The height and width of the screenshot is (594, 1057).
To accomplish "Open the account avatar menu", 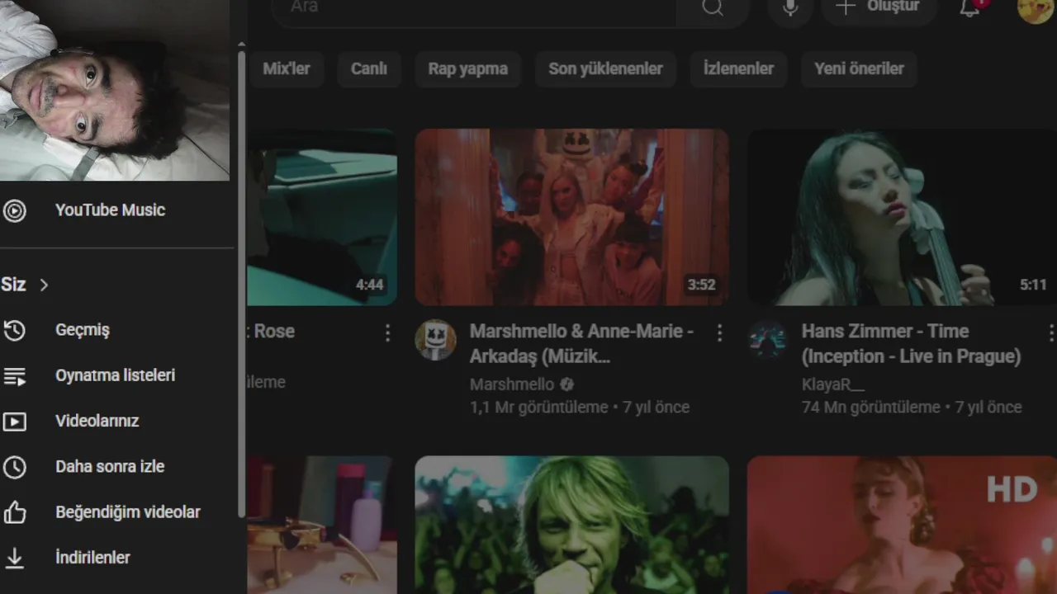I will click(1036, 8).
